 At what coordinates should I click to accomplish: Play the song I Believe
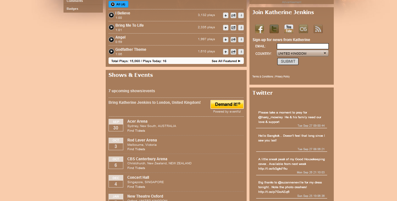click(x=111, y=15)
